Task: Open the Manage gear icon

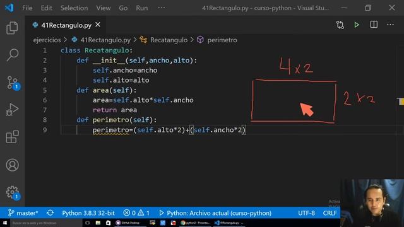Action: 13,192
